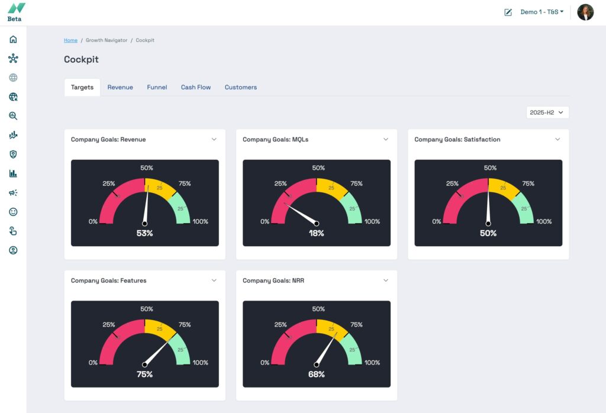The width and height of the screenshot is (606, 413).
Task: Open the smiley face sidebar icon
Action: (13, 212)
